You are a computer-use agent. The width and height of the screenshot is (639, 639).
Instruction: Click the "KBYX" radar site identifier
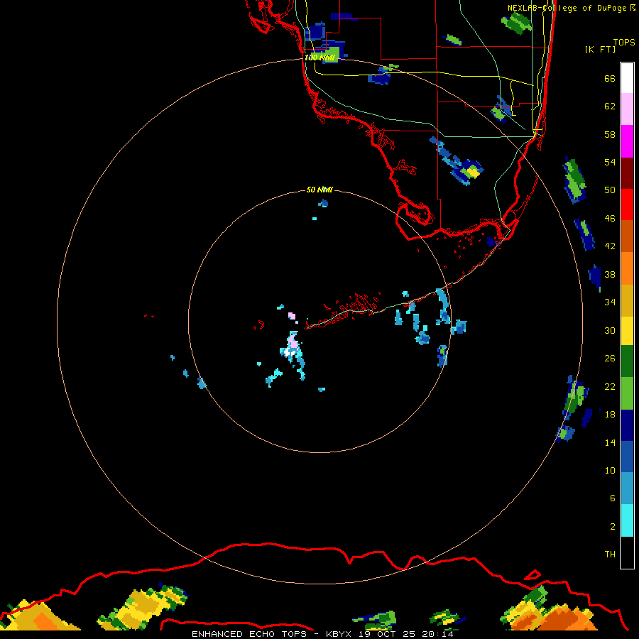pos(339,634)
